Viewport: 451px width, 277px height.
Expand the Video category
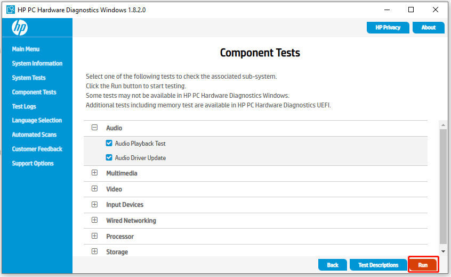tap(95, 189)
